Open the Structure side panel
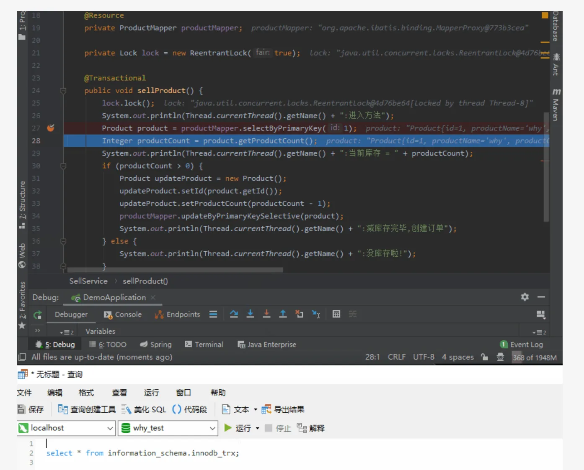 (22, 205)
